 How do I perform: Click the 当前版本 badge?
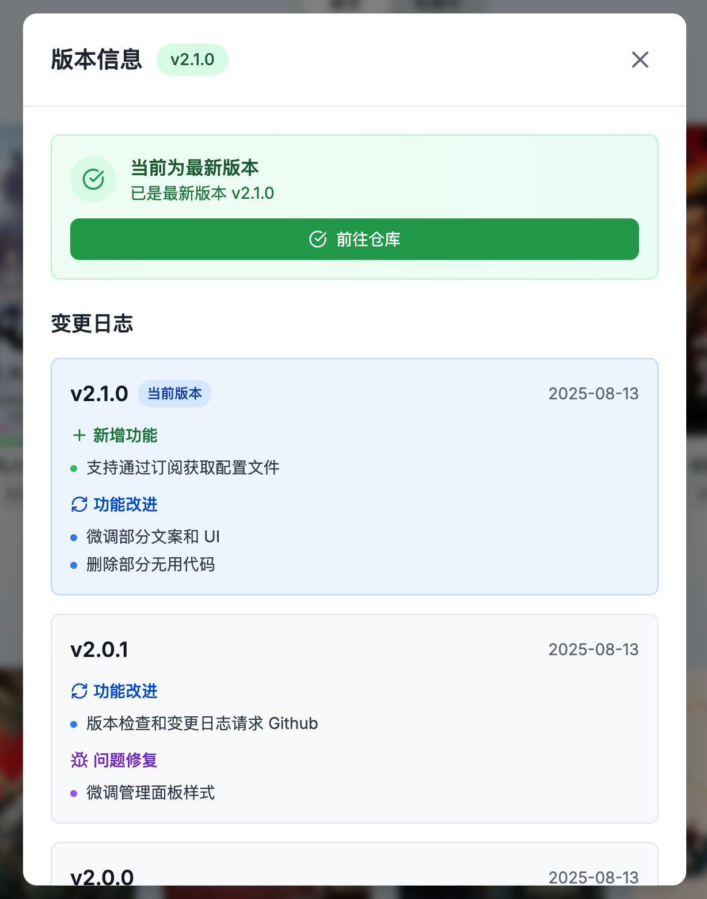coord(174,394)
